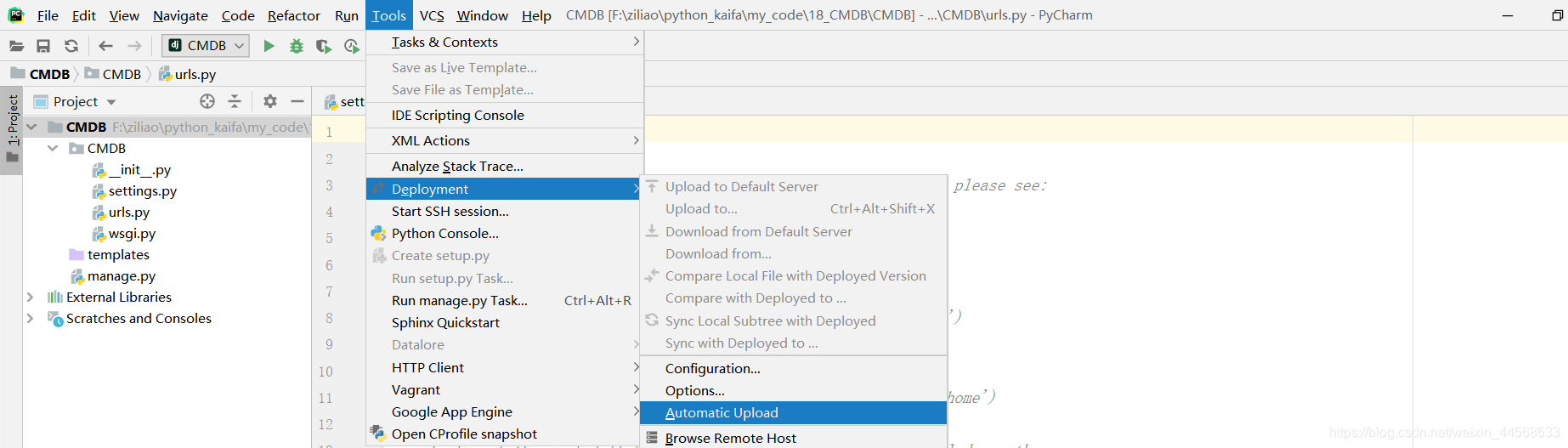
Task: Switch to settings editor tab
Action: tap(344, 101)
